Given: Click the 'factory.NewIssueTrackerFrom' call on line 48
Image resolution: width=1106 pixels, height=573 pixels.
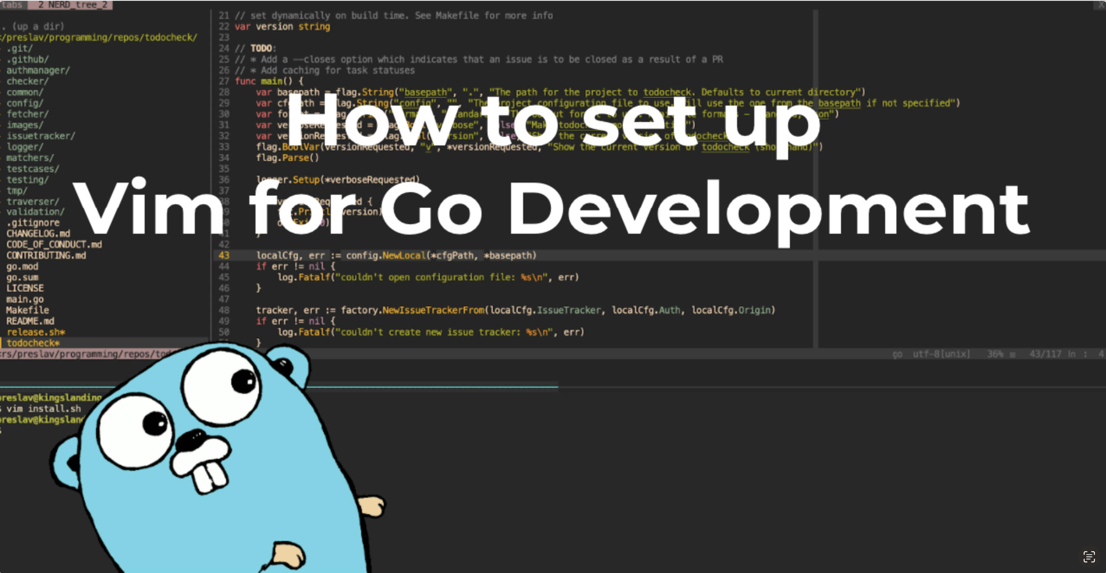Looking at the screenshot, I should tap(412, 310).
